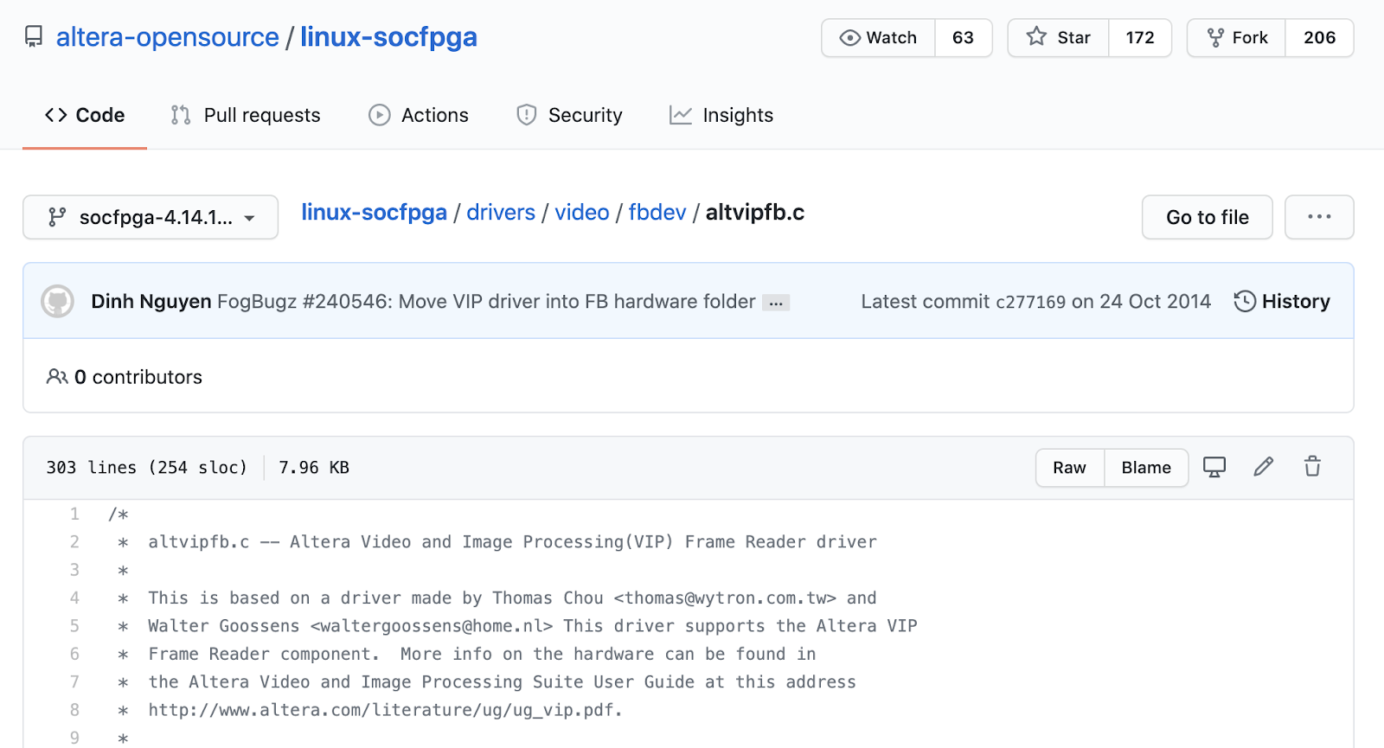Open commit c277169

coord(1031,302)
